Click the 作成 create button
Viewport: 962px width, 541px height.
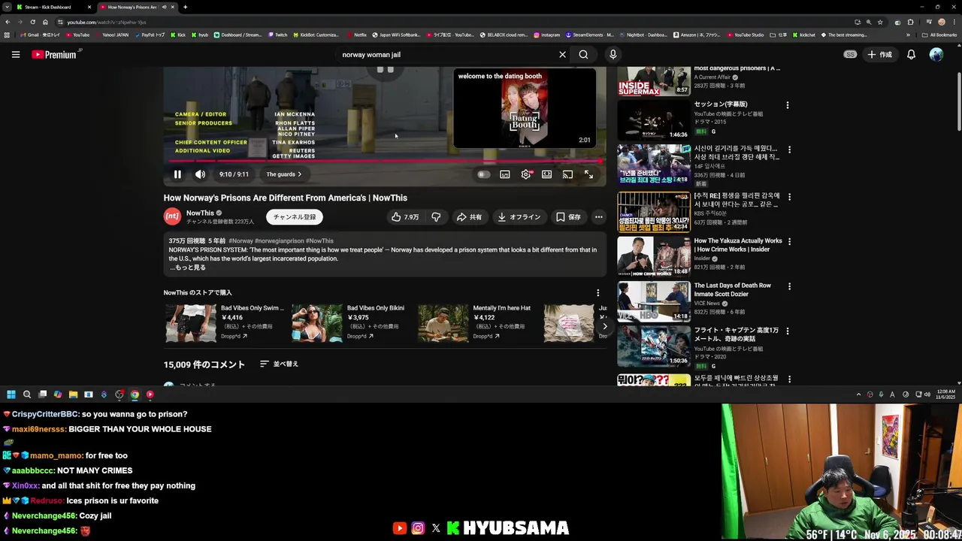879,54
